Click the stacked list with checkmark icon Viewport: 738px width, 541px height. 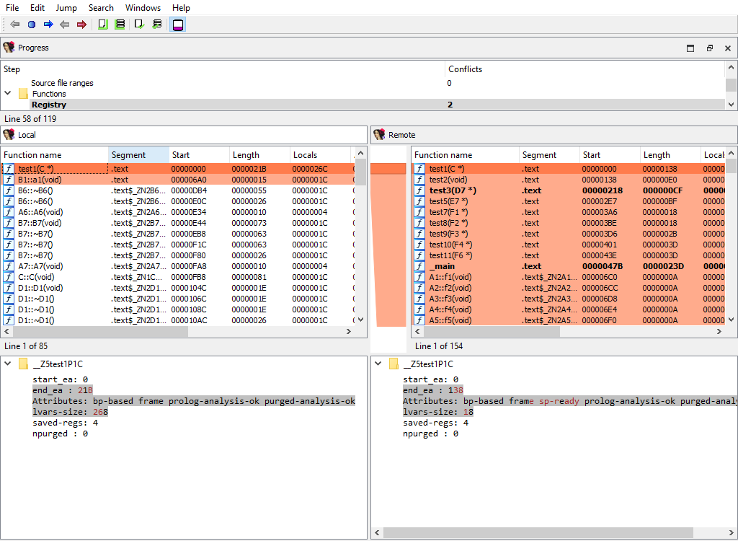157,25
